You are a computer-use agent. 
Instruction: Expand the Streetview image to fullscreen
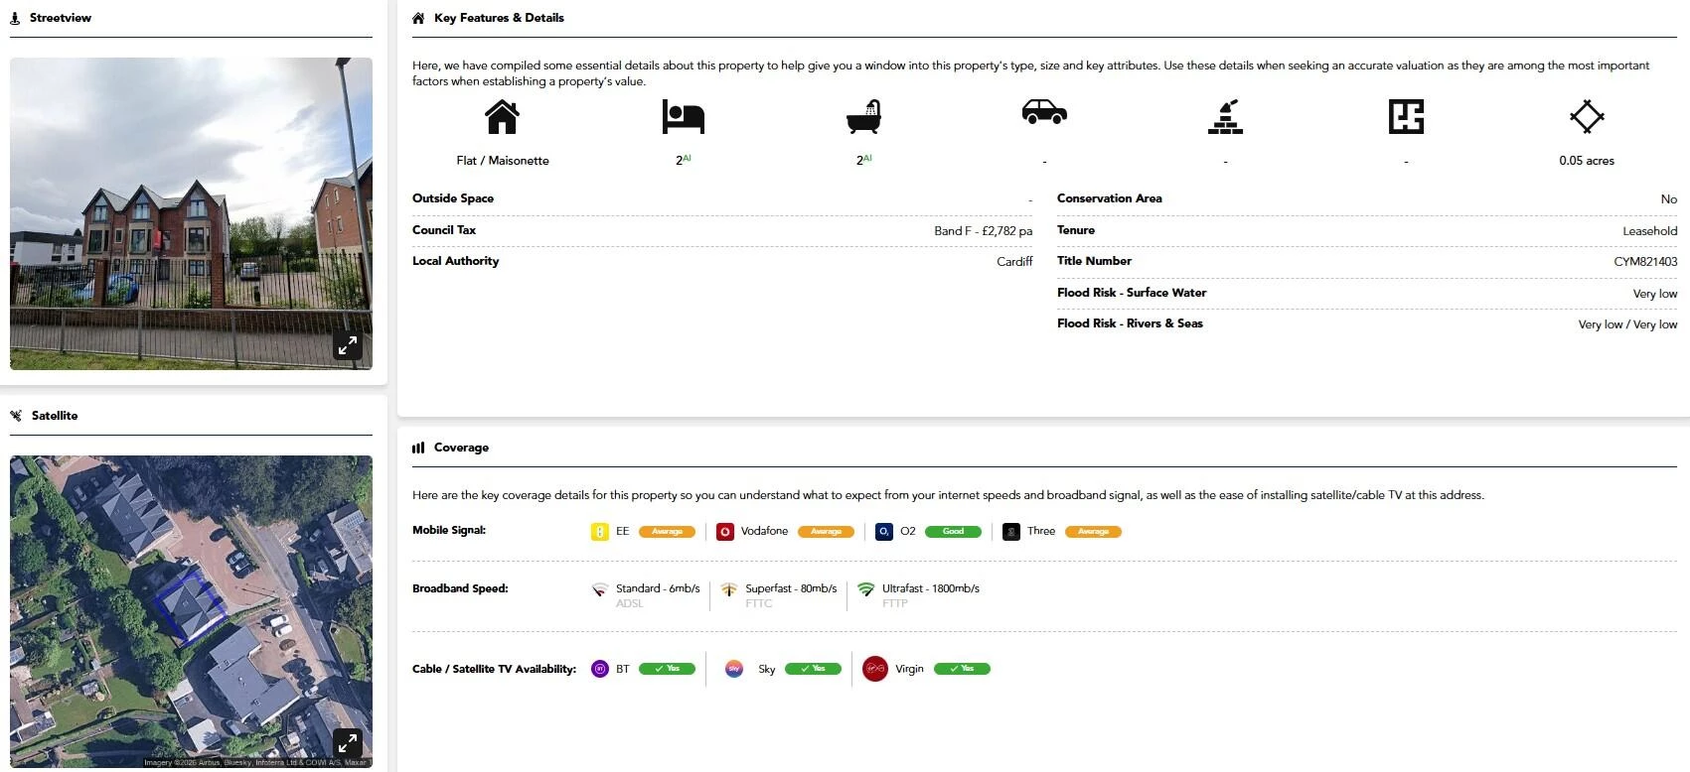tap(347, 345)
